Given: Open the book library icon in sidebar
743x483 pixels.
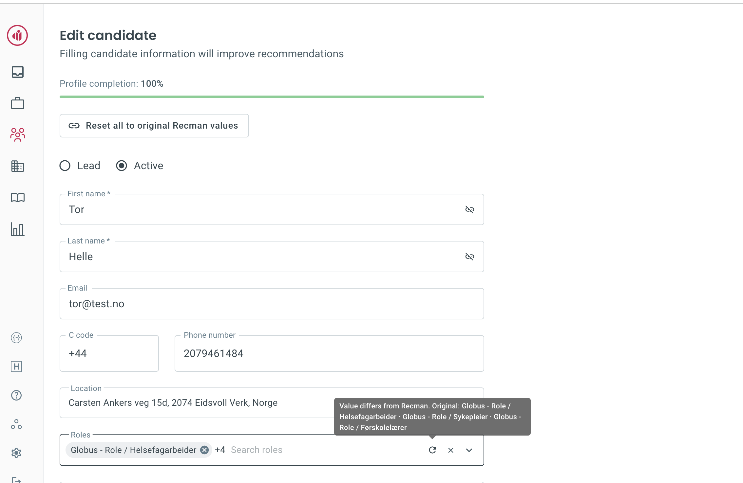Looking at the screenshot, I should (17, 197).
